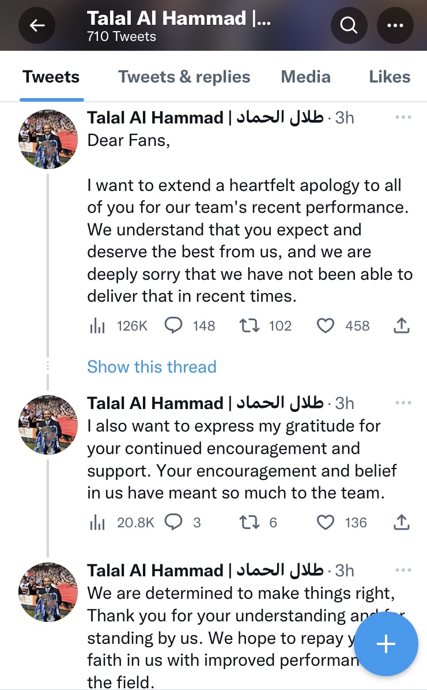The width and height of the screenshot is (427, 690).
Task: Share the "Dear Fans" tweet
Action: pos(401,326)
